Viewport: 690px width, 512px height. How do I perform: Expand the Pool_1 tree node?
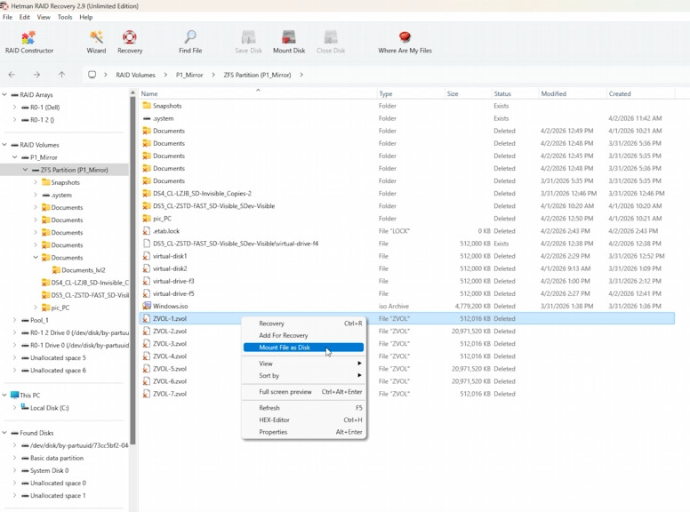(x=14, y=320)
